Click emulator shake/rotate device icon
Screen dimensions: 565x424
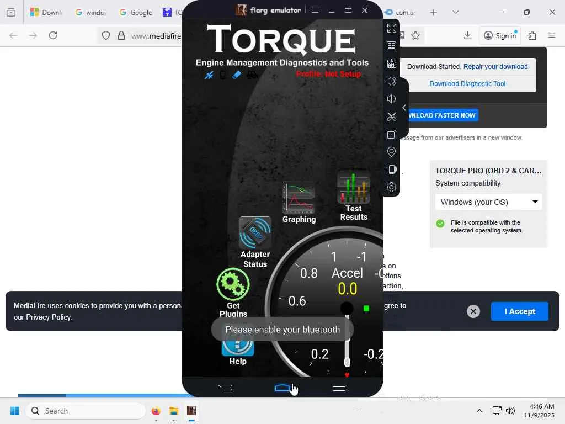pyautogui.click(x=391, y=169)
